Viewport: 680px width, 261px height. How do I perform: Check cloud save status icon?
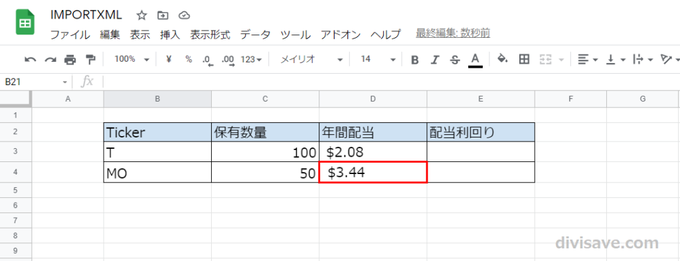click(185, 15)
